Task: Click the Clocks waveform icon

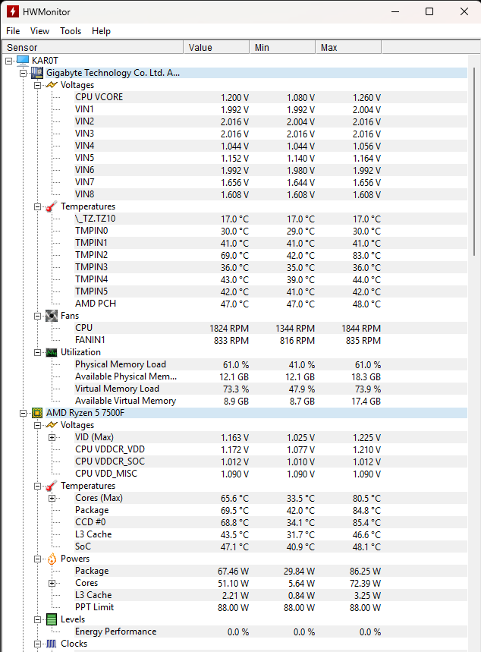Action: 52,644
